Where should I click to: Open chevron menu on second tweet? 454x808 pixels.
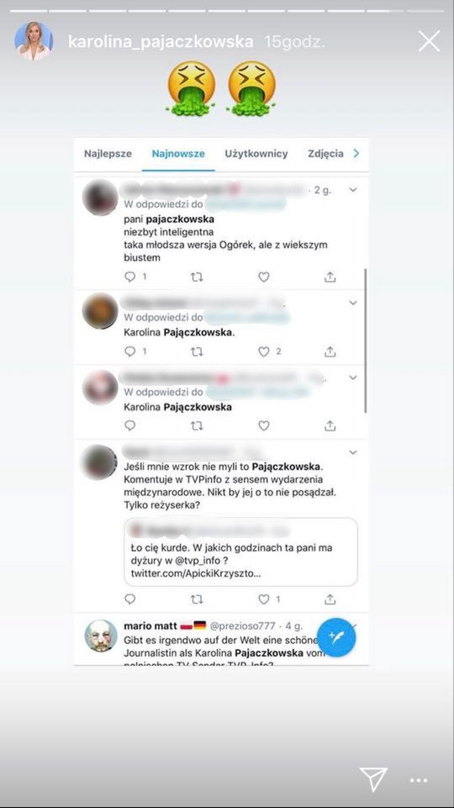[x=353, y=303]
